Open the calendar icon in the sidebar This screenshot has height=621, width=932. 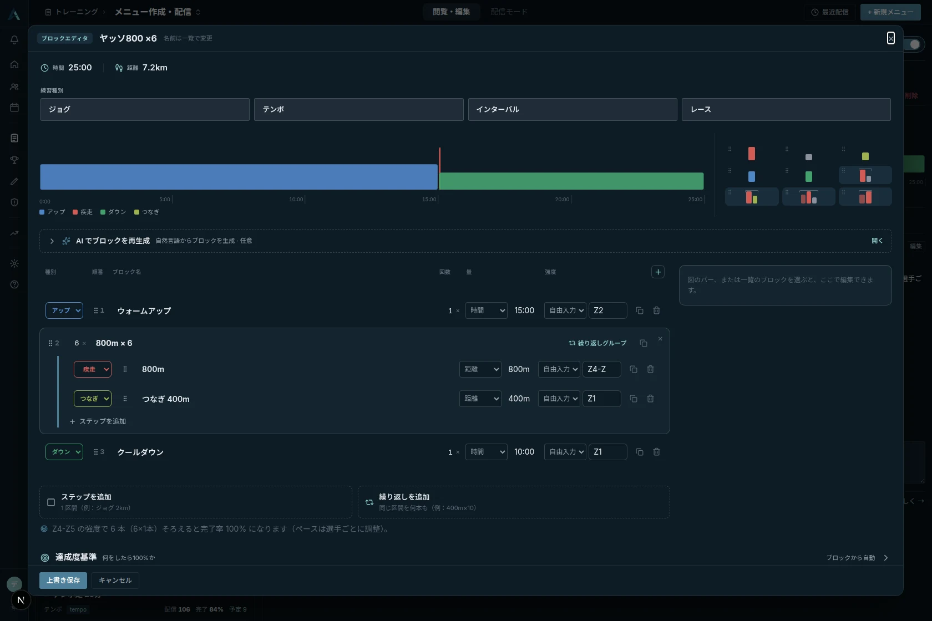[x=14, y=108]
